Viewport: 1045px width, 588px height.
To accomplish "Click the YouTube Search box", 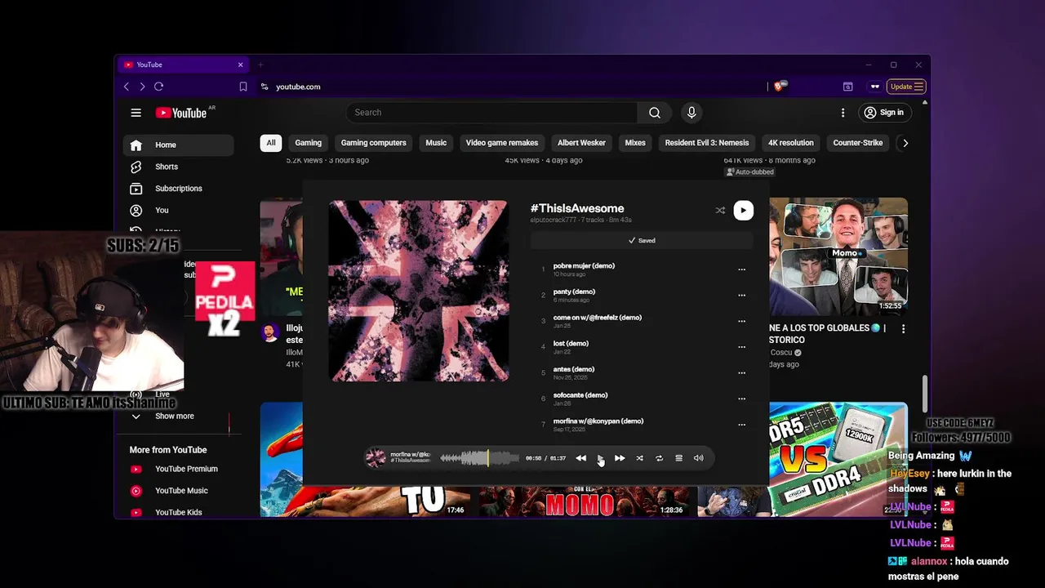I will point(492,113).
